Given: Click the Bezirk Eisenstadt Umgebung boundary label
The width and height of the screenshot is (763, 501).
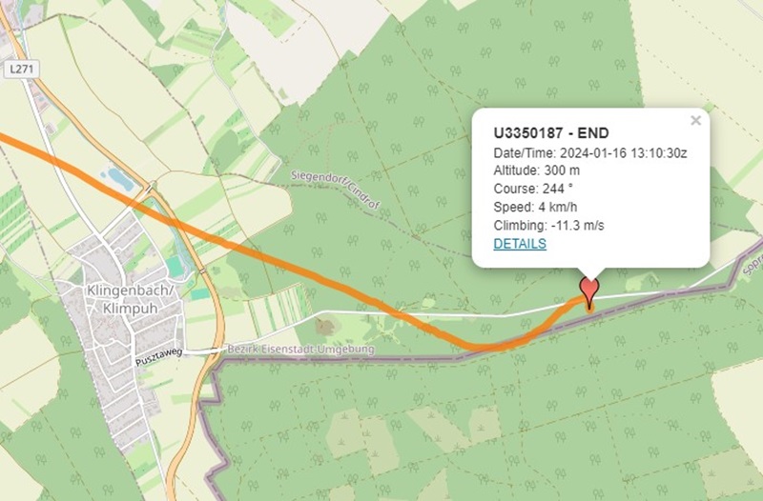Looking at the screenshot, I should 300,350.
